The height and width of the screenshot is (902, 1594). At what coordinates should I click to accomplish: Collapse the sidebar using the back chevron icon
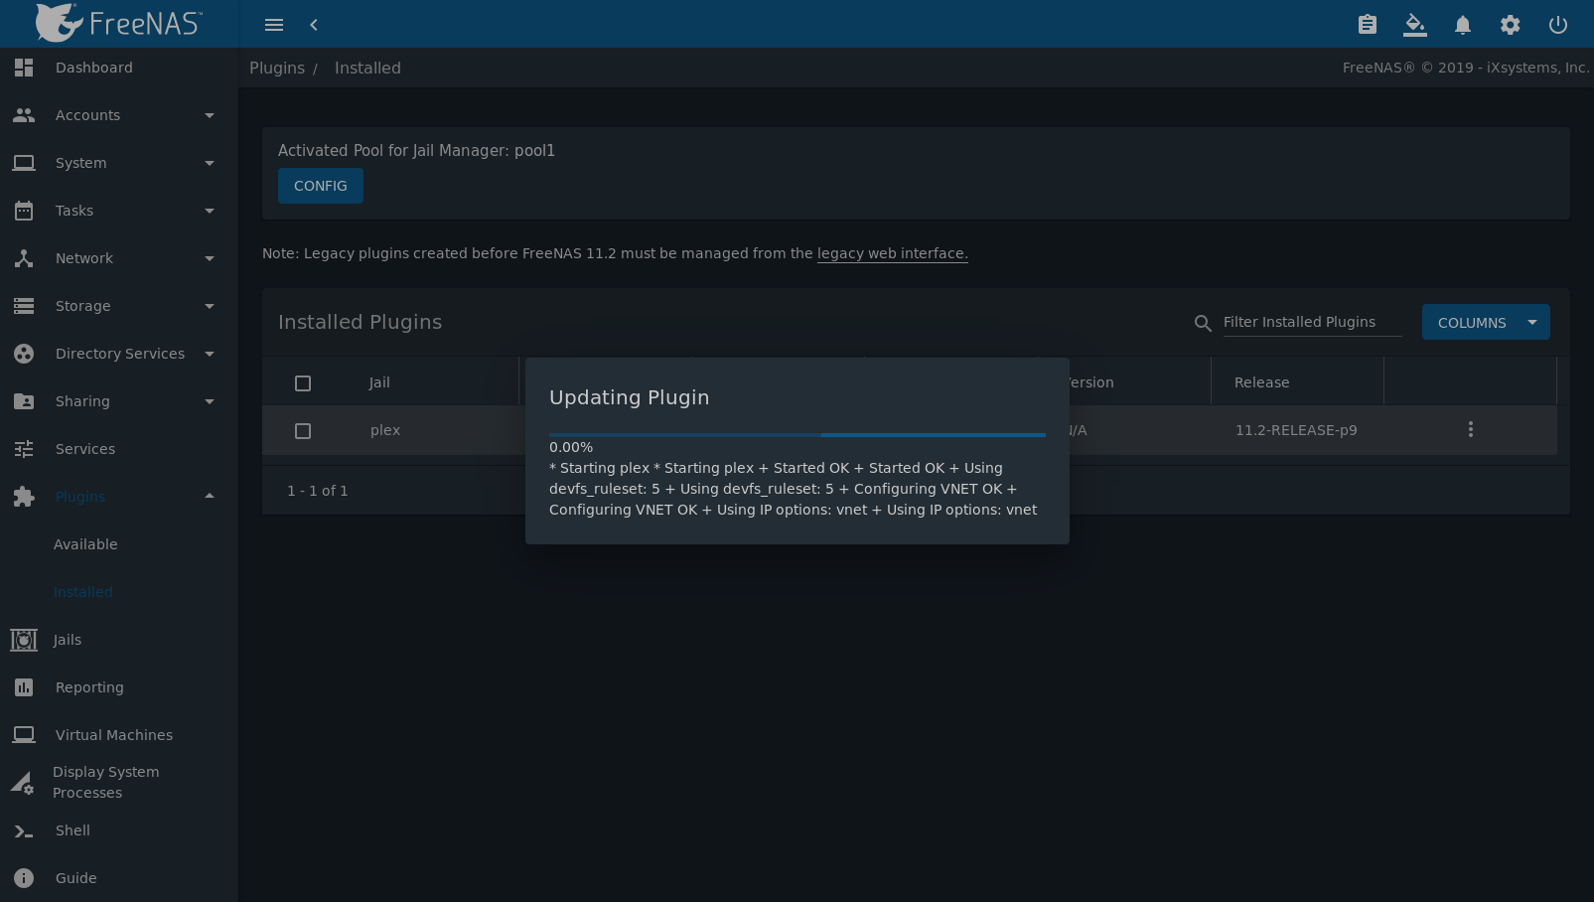314,24
